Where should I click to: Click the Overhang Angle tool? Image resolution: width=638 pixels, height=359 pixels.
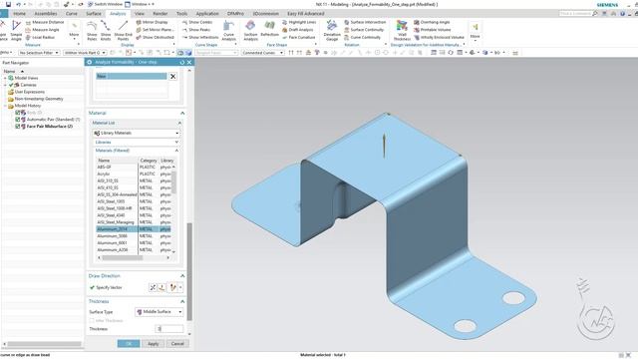[432, 22]
